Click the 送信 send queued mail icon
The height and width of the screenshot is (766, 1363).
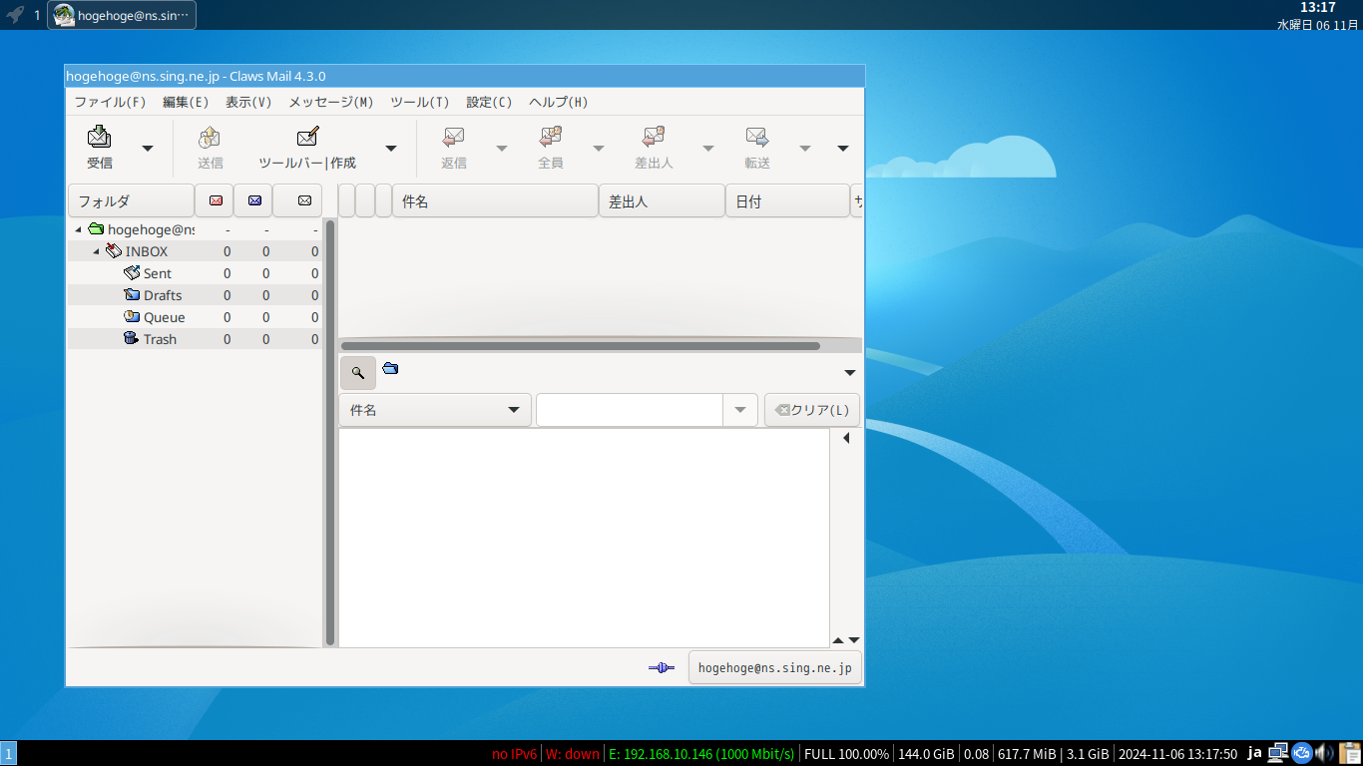(x=210, y=138)
